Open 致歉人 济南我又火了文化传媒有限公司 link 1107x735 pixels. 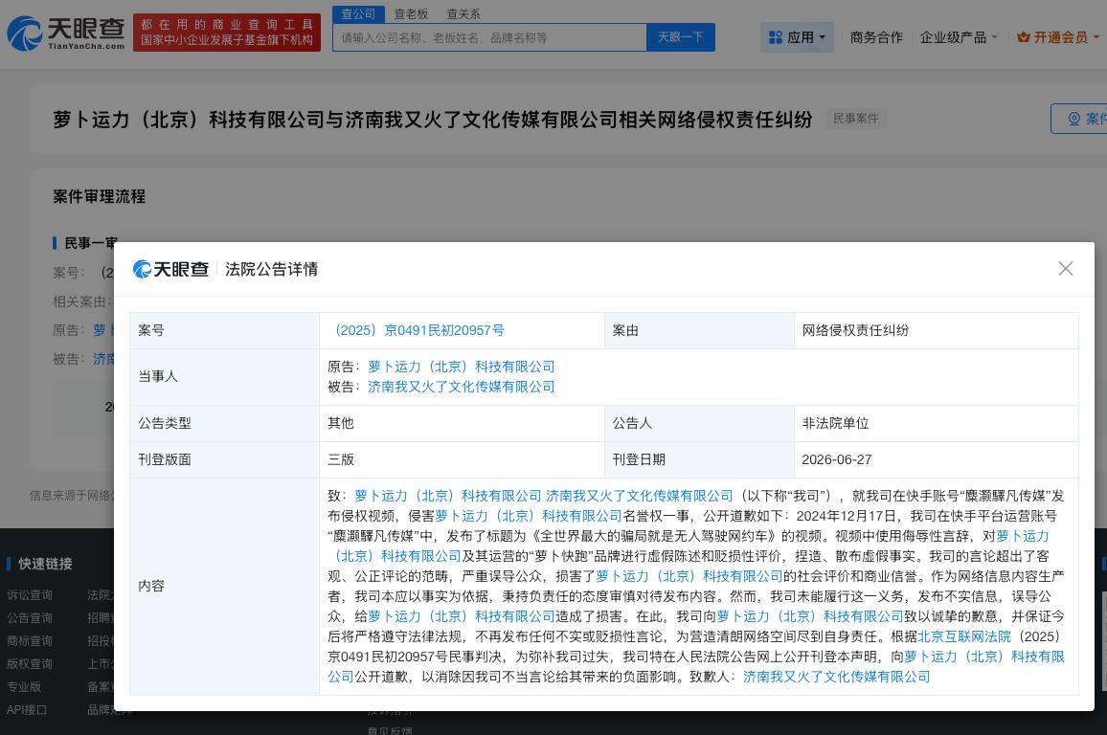(x=837, y=677)
